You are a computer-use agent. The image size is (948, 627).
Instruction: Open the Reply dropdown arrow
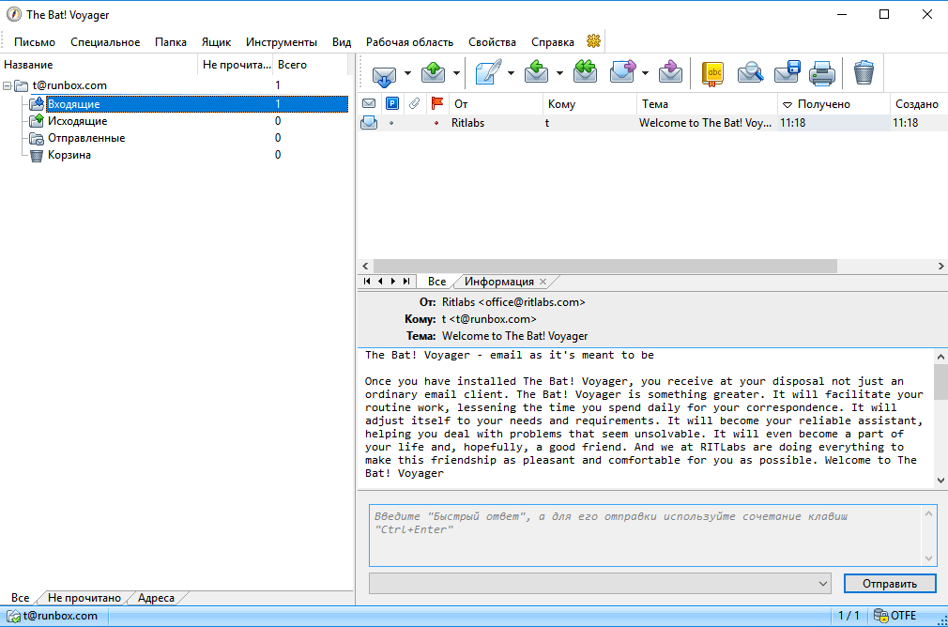559,74
